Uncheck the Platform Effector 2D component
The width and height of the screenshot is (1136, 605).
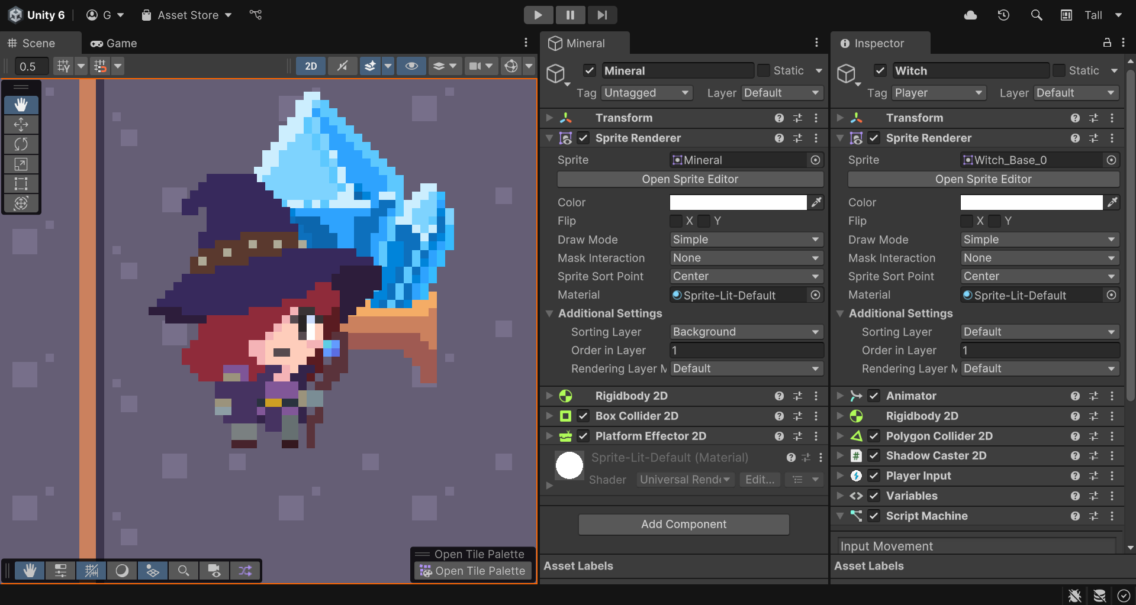tap(583, 436)
